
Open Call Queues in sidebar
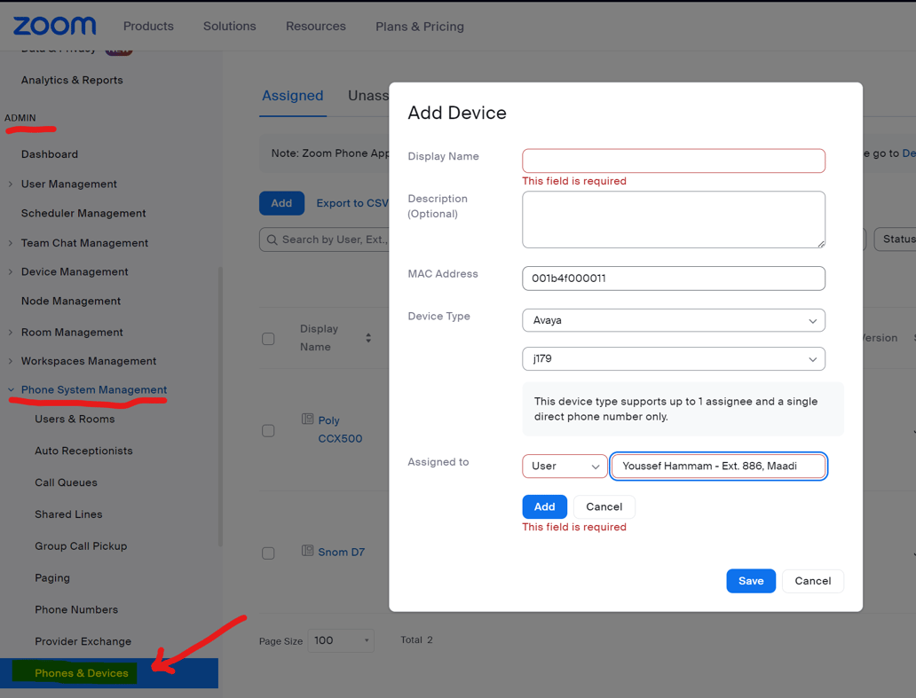click(x=66, y=482)
